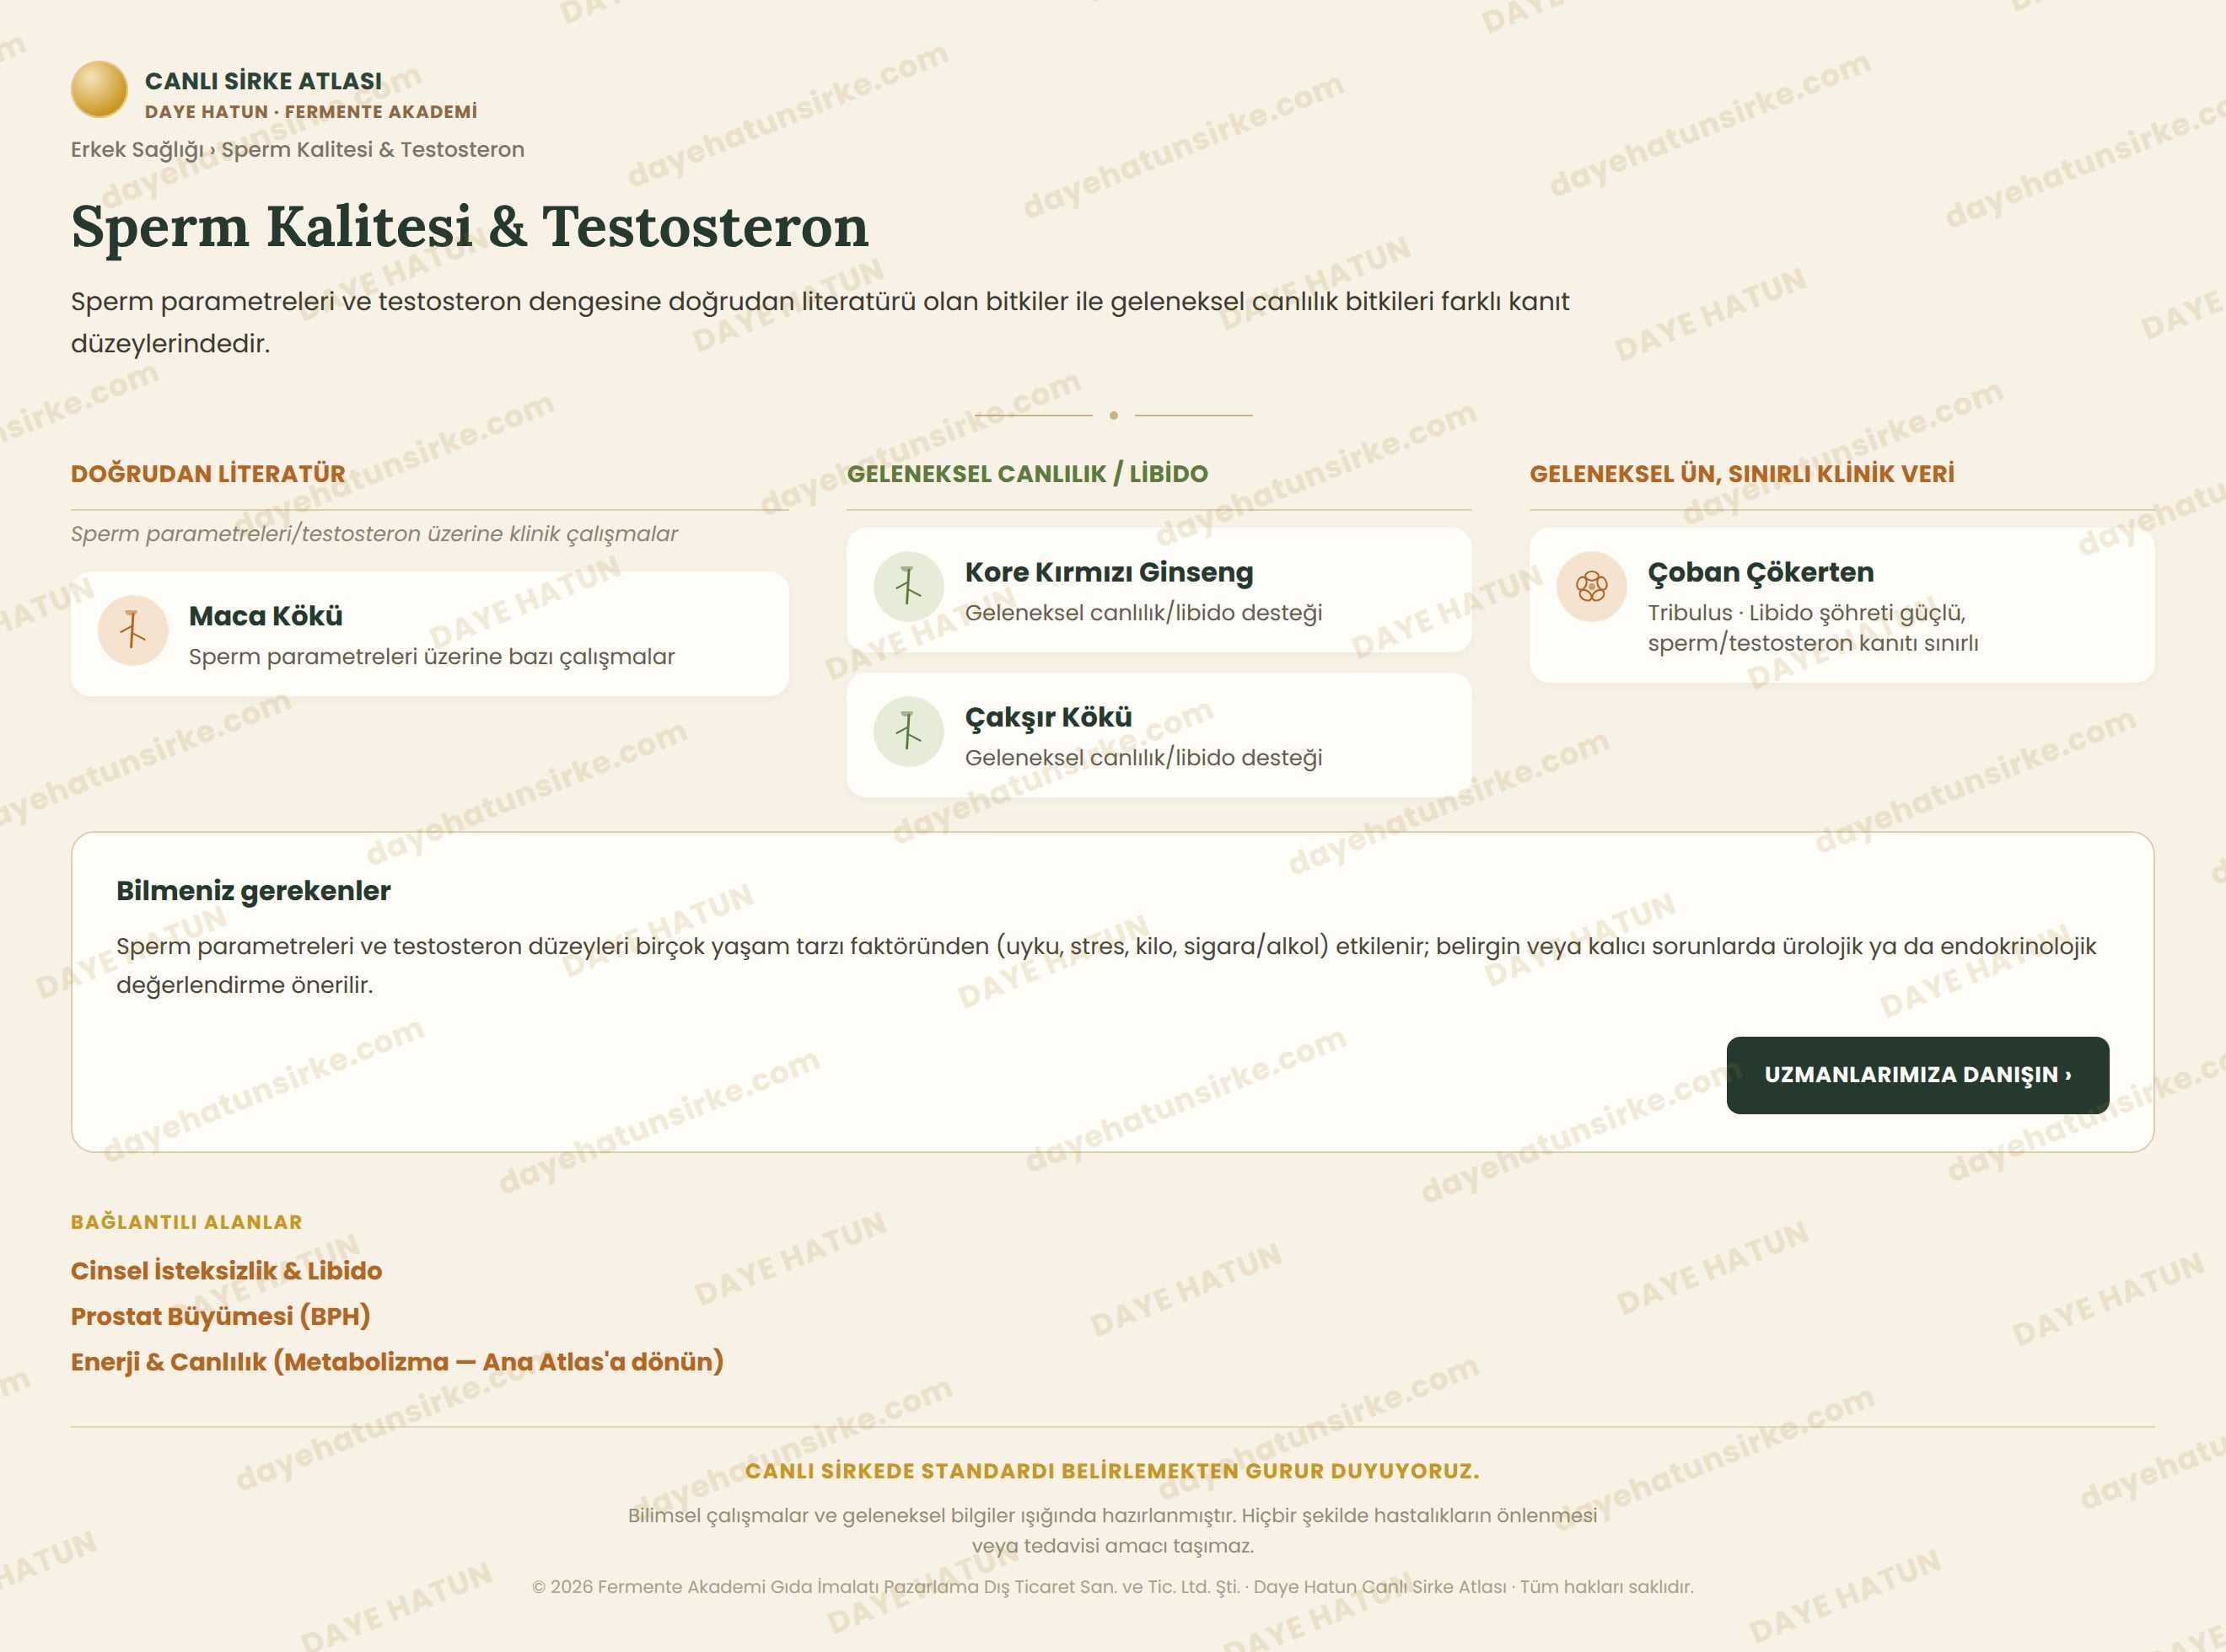
Task: Click the Daye Hatun · Fermente Akademi subtitle
Action: point(311,112)
